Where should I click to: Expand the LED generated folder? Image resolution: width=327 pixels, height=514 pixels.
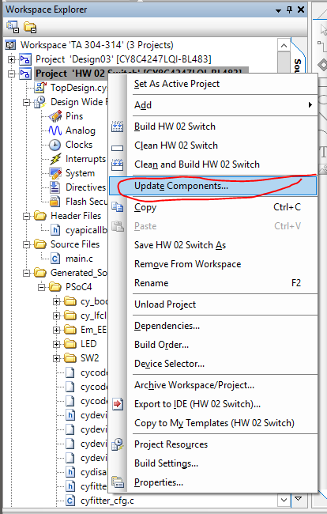[x=57, y=344]
